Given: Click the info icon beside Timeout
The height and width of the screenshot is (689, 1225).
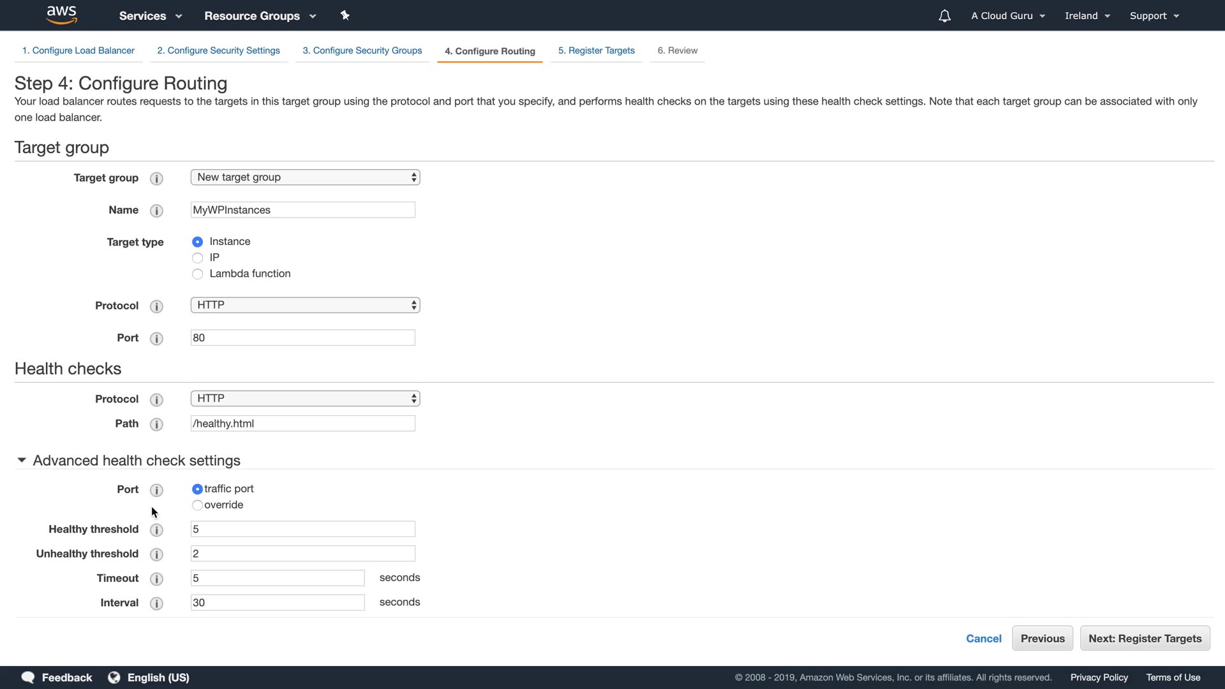Looking at the screenshot, I should (x=156, y=579).
